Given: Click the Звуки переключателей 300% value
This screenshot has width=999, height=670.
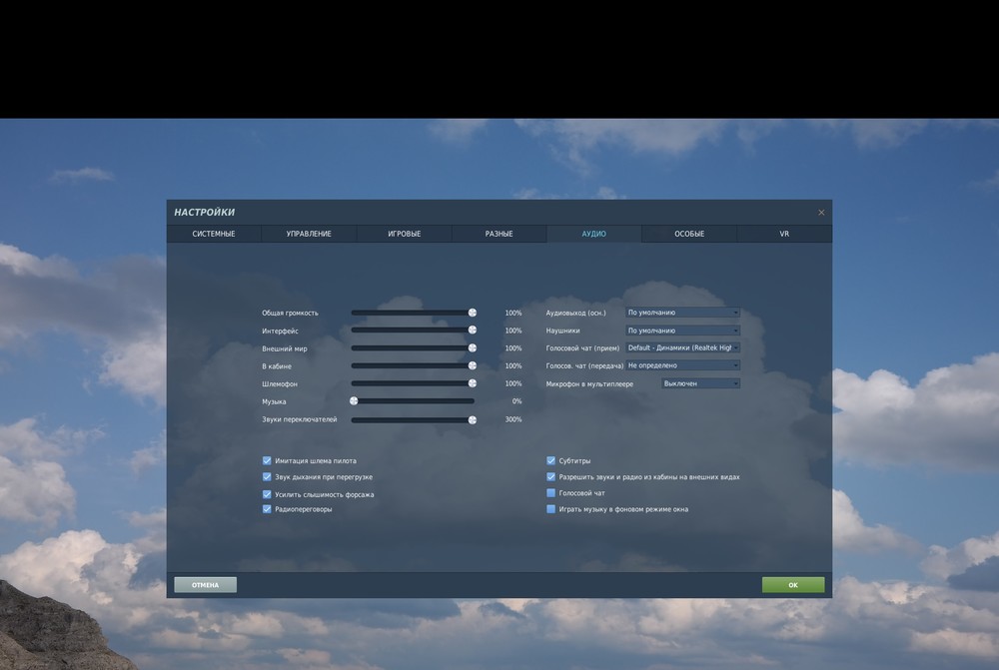Looking at the screenshot, I should point(512,419).
